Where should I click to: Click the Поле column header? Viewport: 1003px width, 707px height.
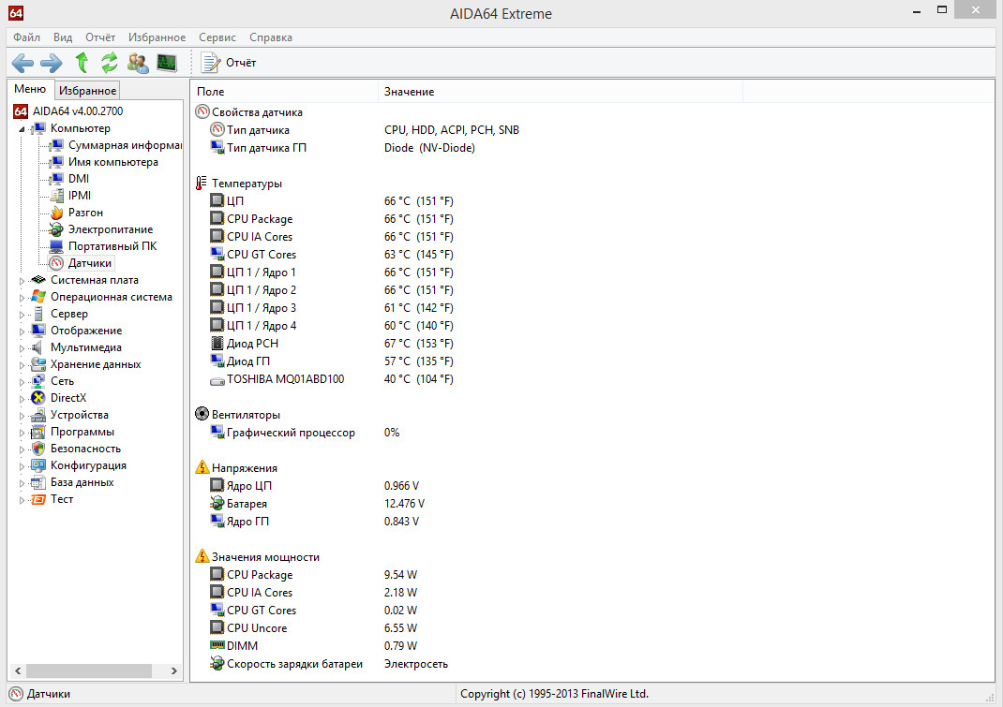[x=285, y=92]
